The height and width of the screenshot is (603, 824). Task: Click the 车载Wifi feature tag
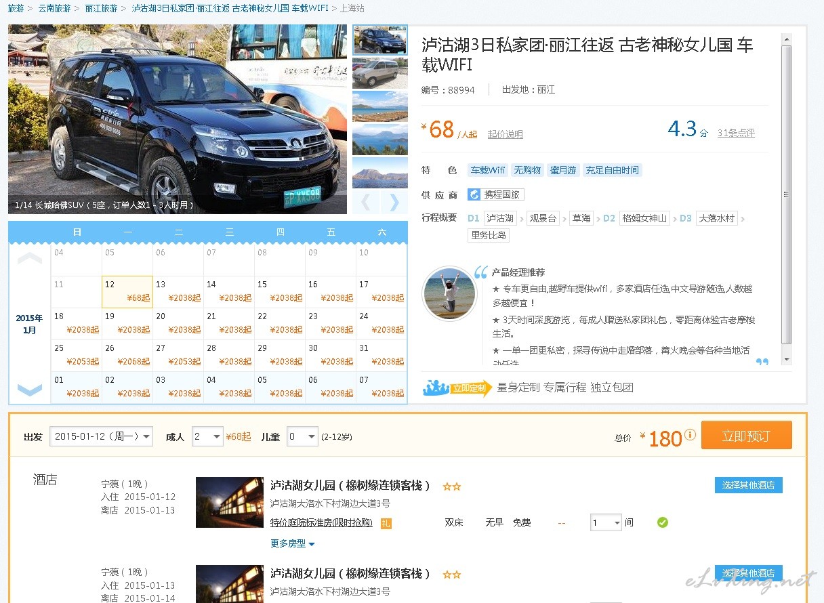[x=488, y=170]
